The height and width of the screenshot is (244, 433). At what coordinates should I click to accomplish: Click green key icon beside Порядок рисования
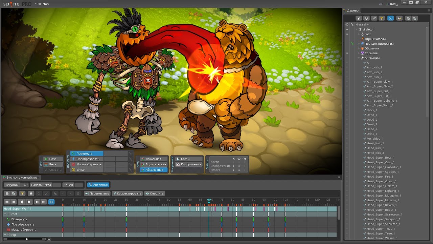tap(352, 44)
